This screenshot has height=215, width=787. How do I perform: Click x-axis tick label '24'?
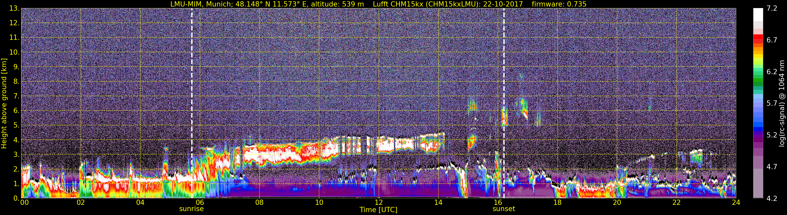(x=736, y=203)
